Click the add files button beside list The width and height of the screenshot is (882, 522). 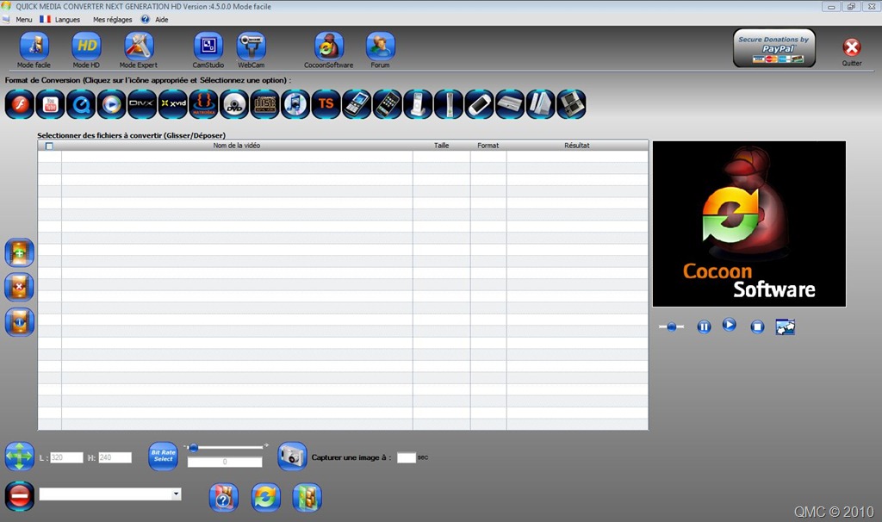coord(20,252)
